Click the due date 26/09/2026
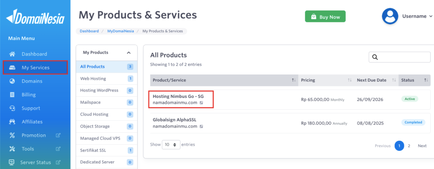434x169 pixels. (370, 100)
